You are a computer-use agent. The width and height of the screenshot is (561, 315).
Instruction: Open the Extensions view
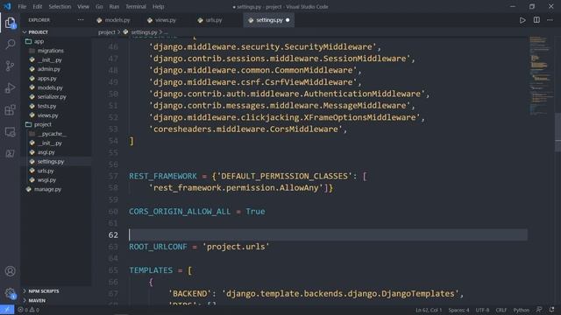click(10, 110)
